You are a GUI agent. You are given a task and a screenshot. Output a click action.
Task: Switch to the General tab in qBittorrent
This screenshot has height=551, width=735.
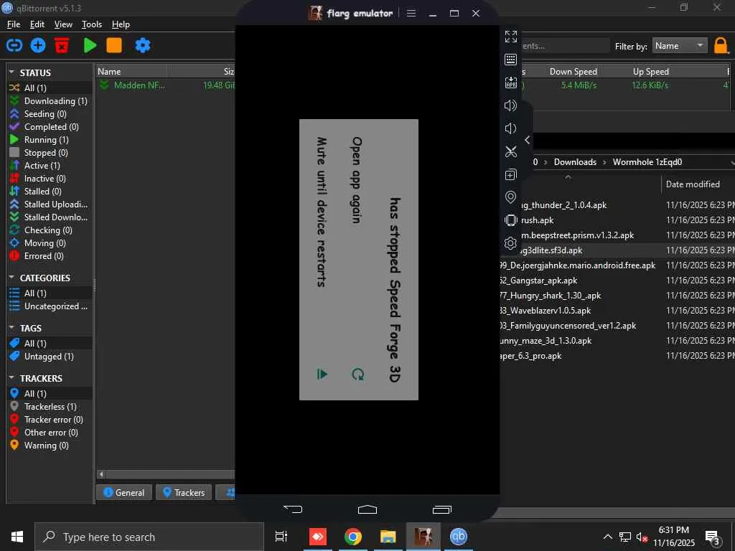coord(124,492)
